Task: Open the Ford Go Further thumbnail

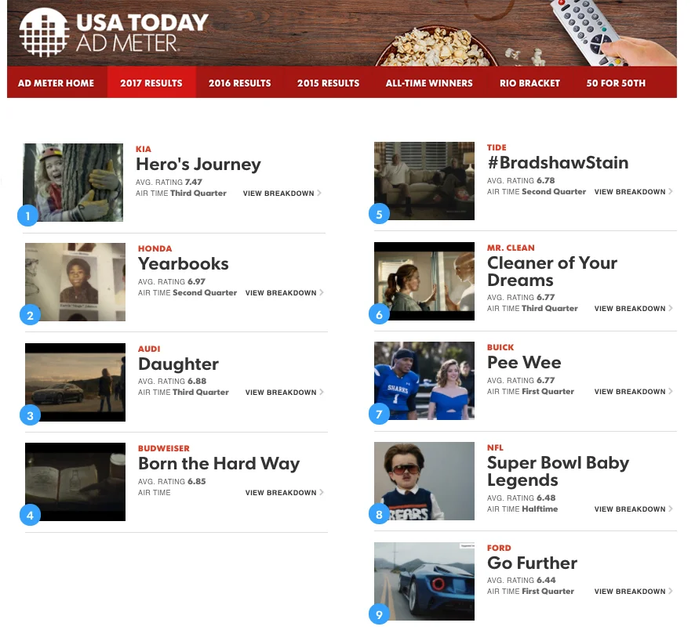Action: point(424,581)
